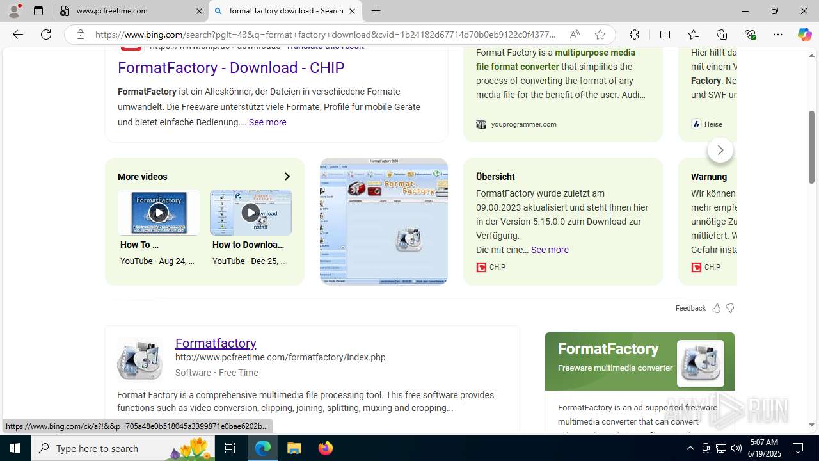Click the Feedback link
This screenshot has height=461, width=819.
(x=690, y=308)
